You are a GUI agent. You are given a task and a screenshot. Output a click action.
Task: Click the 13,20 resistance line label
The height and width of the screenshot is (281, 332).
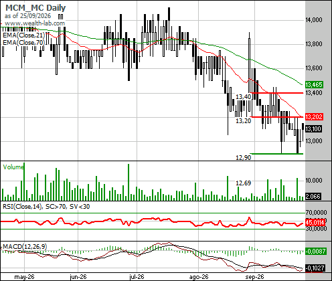[244, 121]
